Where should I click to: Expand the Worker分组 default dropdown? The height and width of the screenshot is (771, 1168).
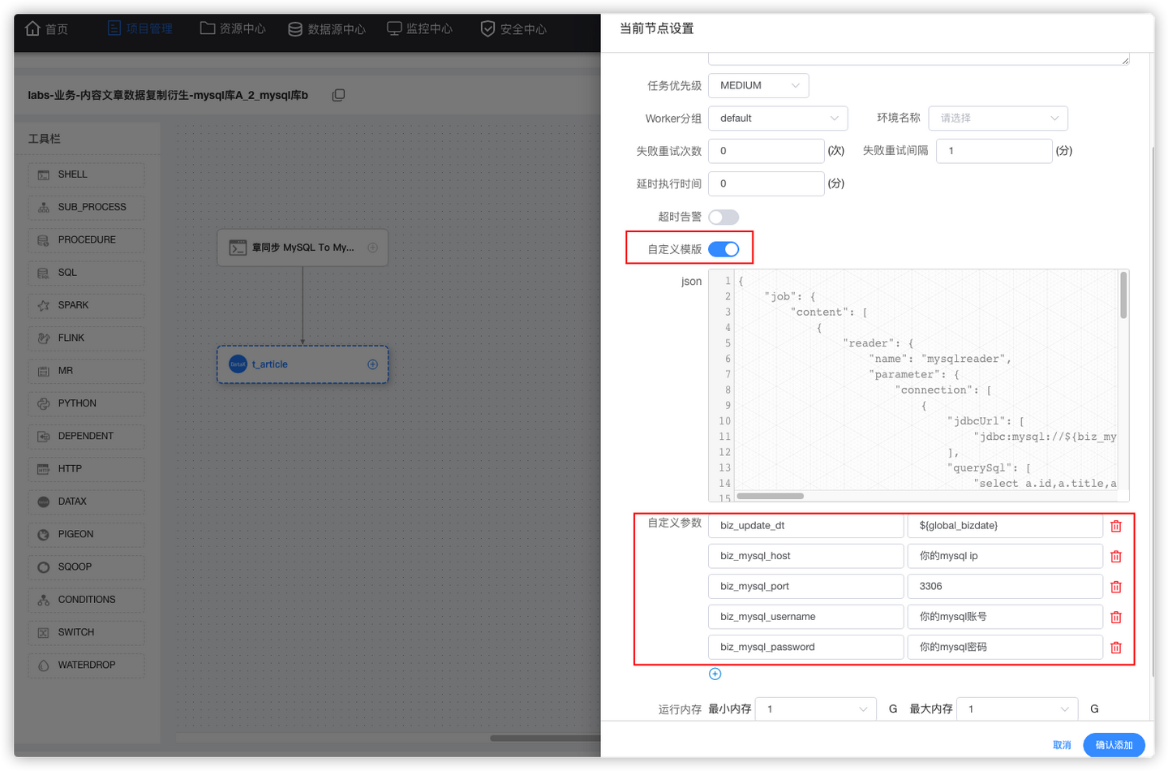[x=778, y=118]
